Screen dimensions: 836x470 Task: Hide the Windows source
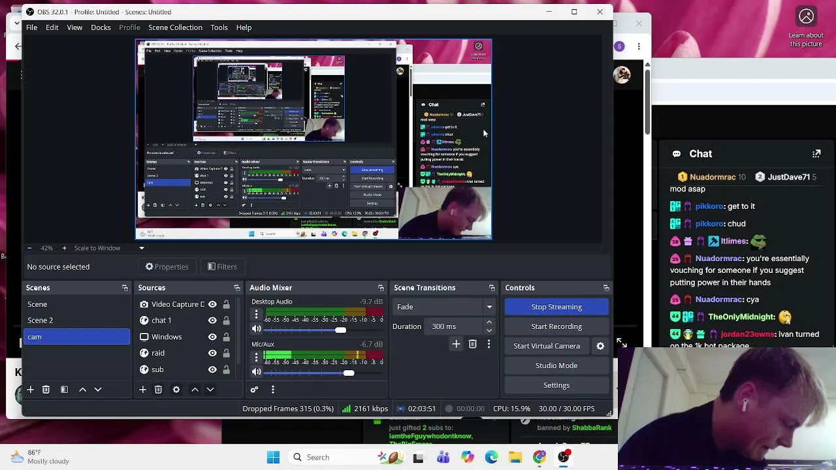(212, 337)
